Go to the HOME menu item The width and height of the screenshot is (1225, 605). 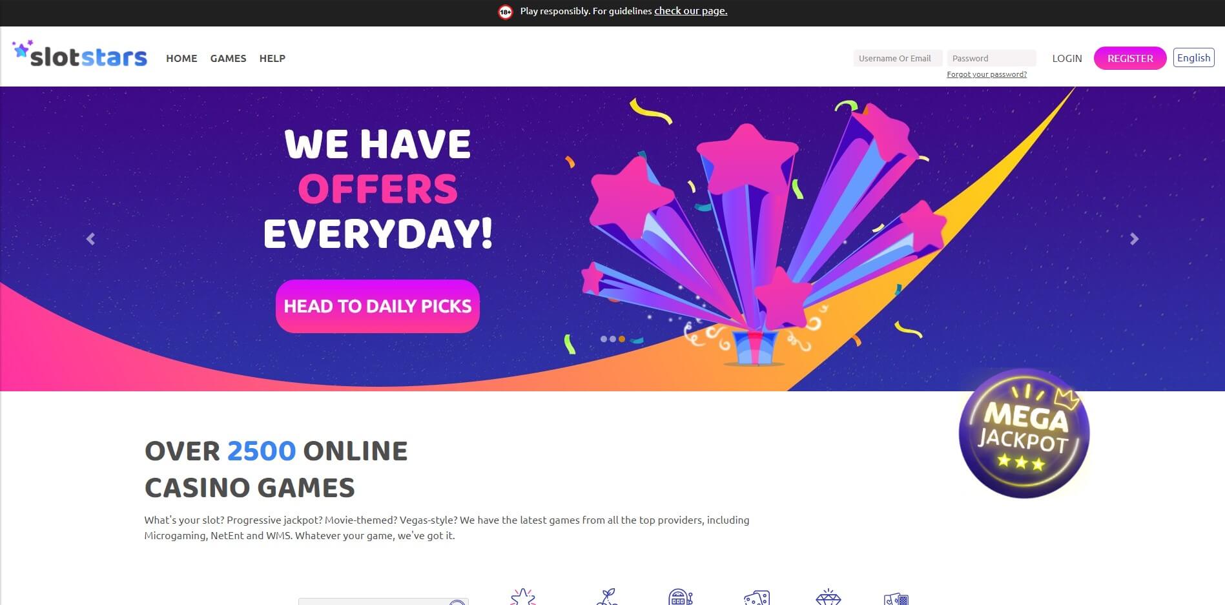[181, 58]
